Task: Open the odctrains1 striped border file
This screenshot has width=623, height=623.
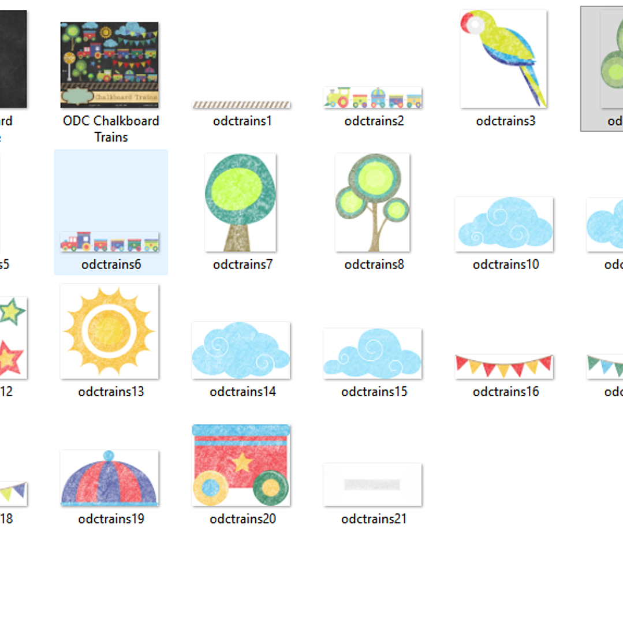Action: pos(241,105)
